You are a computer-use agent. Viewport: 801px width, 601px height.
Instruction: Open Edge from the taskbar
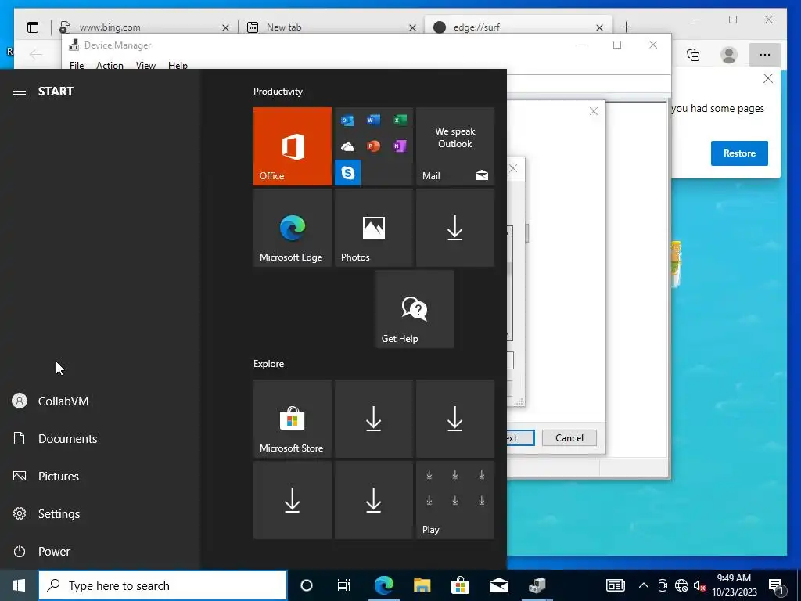coord(384,585)
